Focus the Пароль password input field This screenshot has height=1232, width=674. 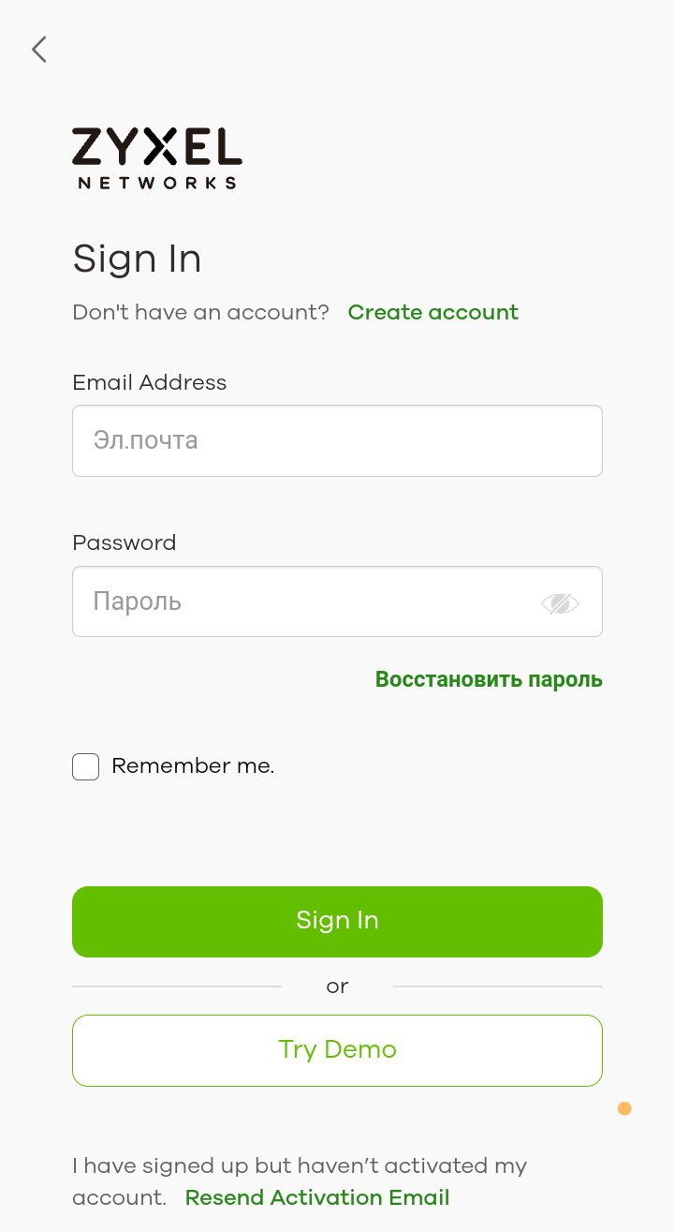tap(309, 601)
